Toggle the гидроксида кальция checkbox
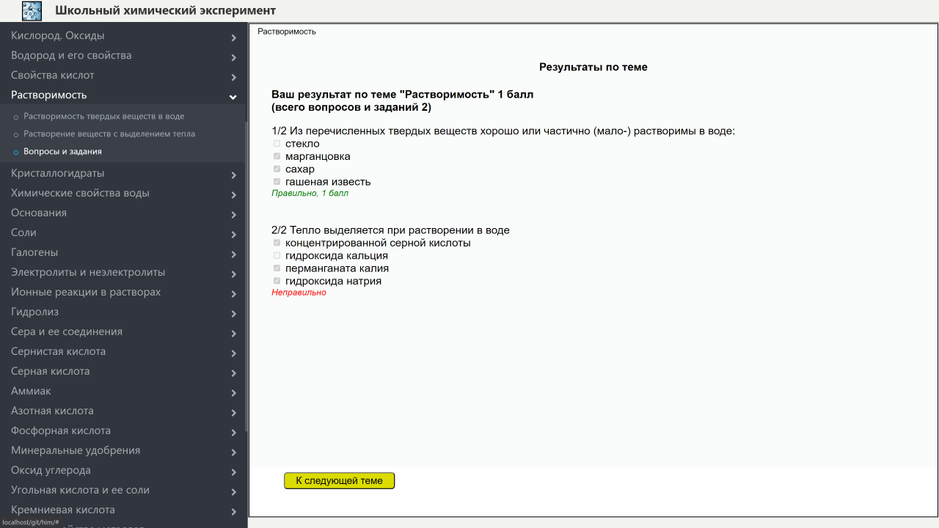 click(277, 255)
